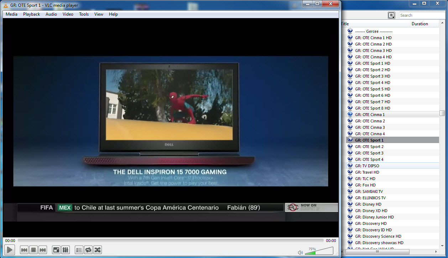Click the playback seek bar
Image resolution: width=448 pixels, height=258 pixels.
[171, 241]
